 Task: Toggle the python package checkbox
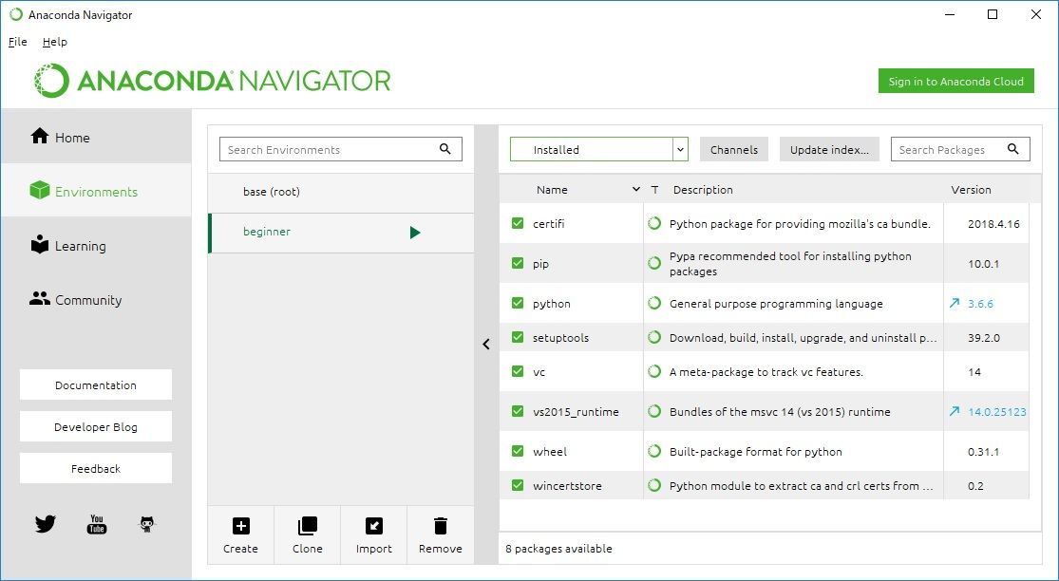click(x=518, y=303)
